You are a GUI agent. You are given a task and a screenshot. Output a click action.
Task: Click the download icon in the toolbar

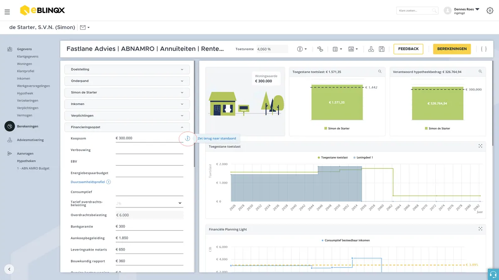pos(371,49)
